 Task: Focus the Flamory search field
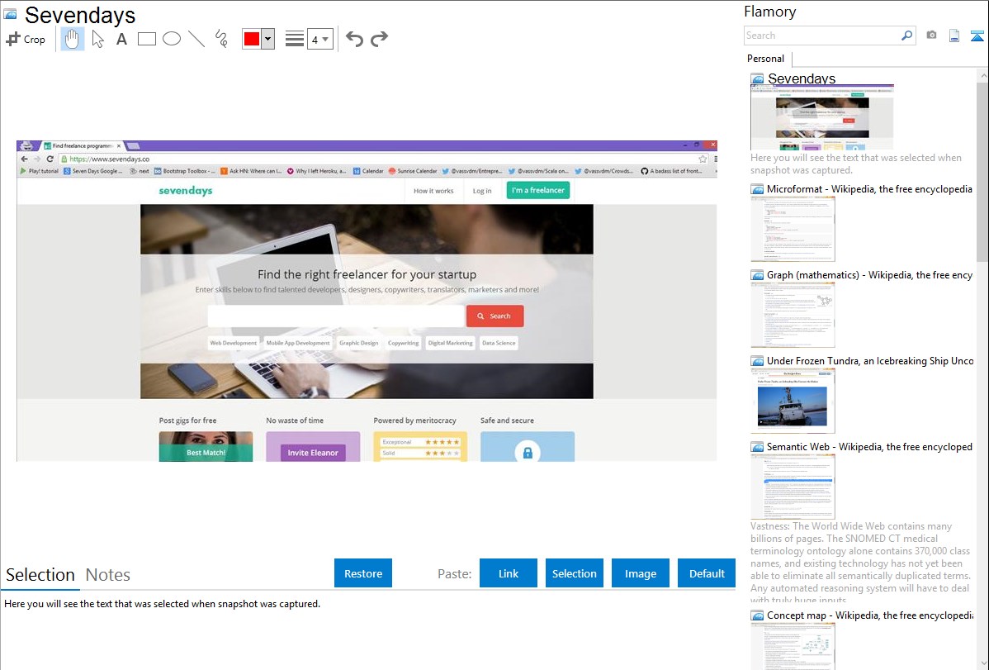pos(821,36)
